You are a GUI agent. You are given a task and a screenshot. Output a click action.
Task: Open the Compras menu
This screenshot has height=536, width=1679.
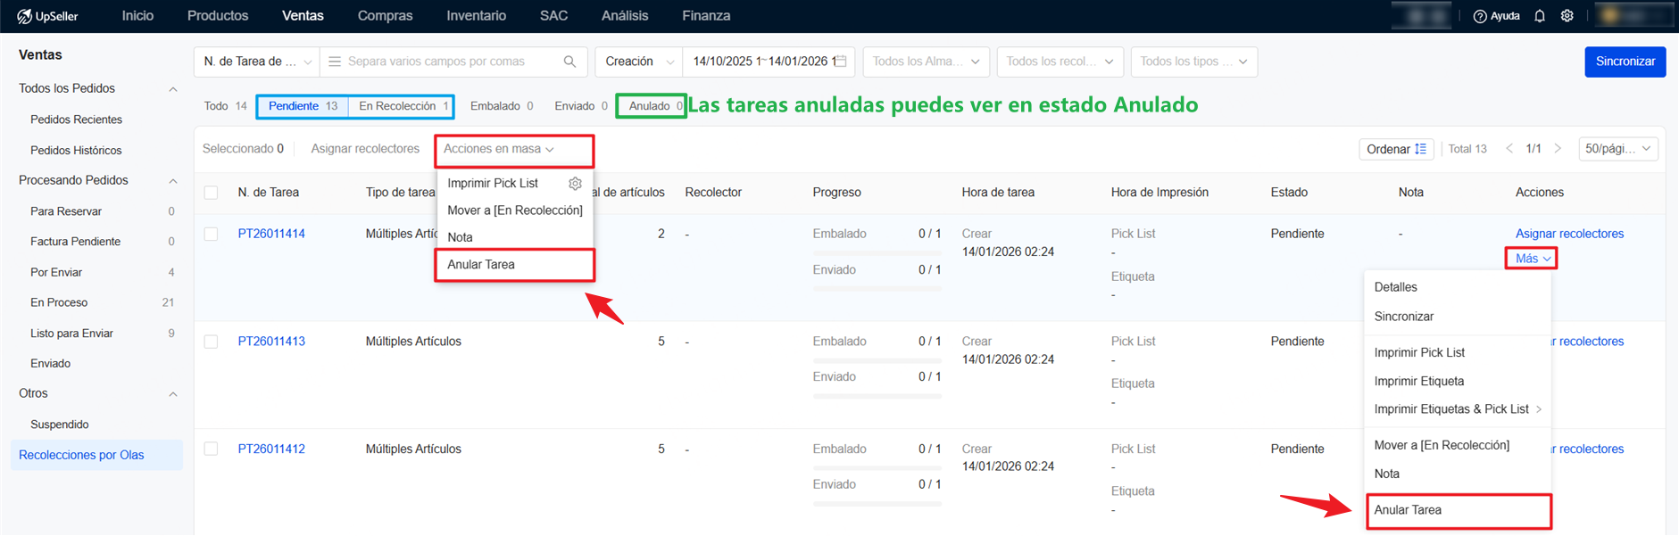pyautogui.click(x=385, y=16)
